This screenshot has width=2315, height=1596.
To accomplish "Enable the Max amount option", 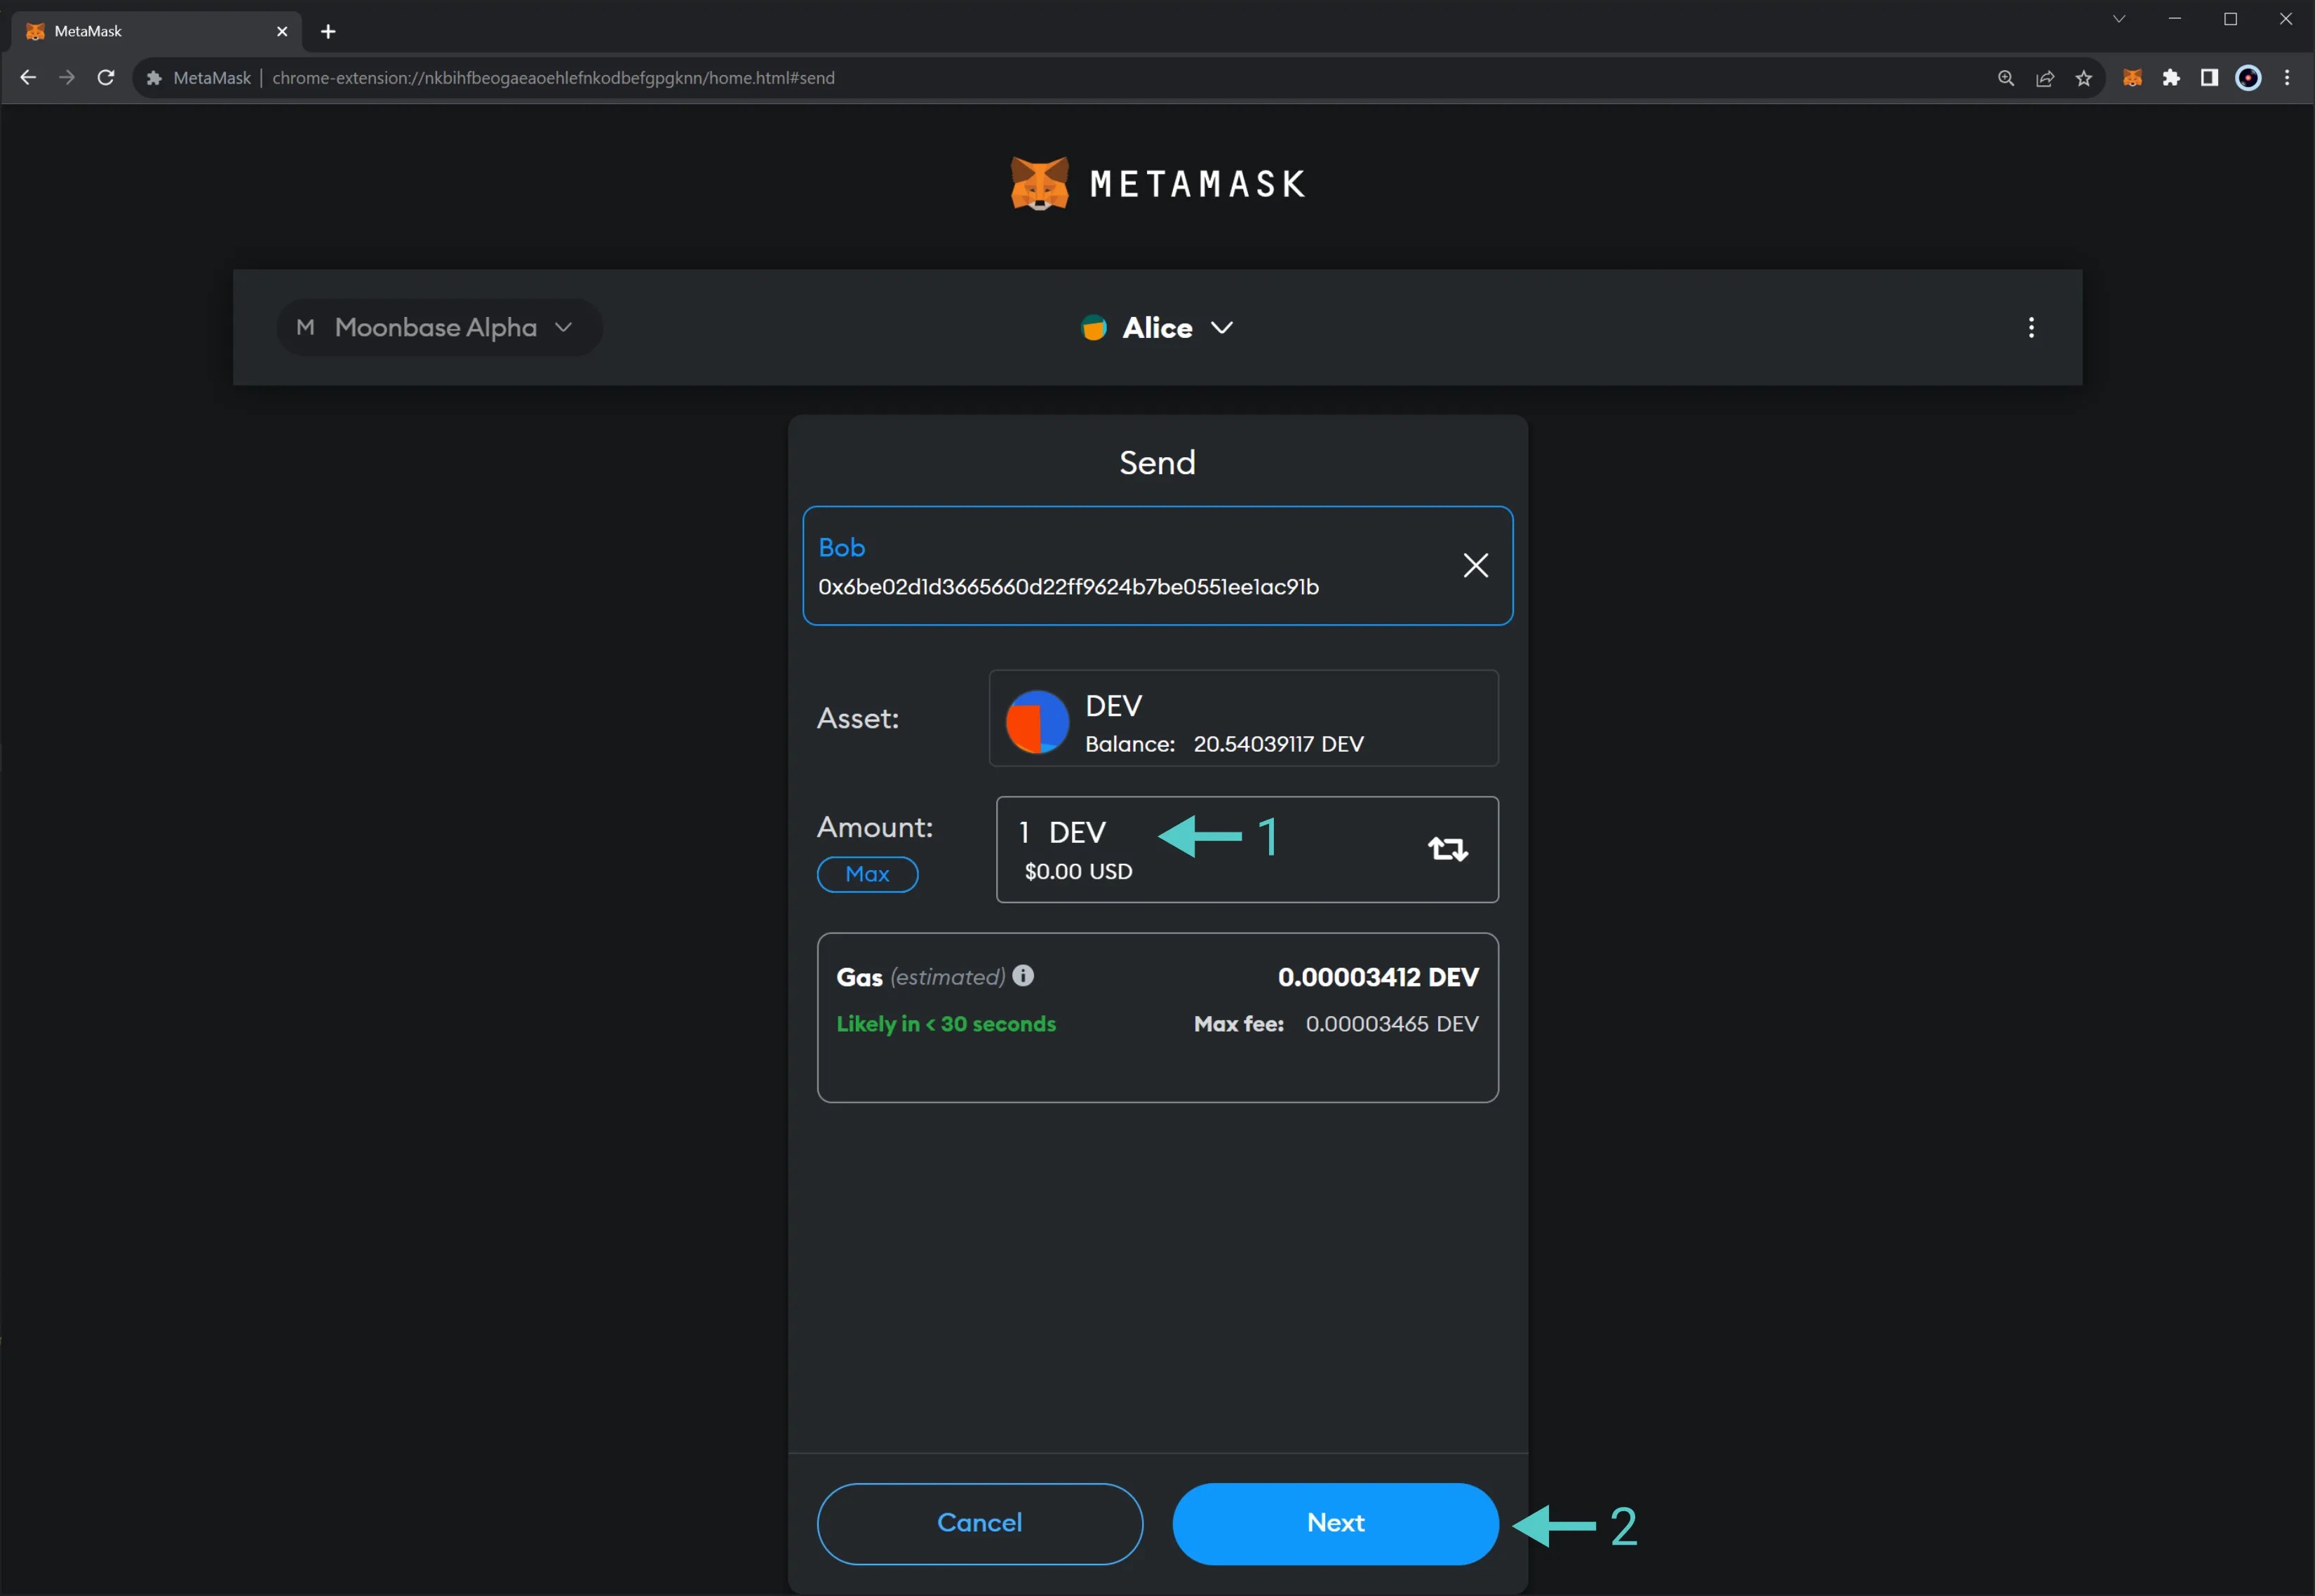I will [x=866, y=873].
